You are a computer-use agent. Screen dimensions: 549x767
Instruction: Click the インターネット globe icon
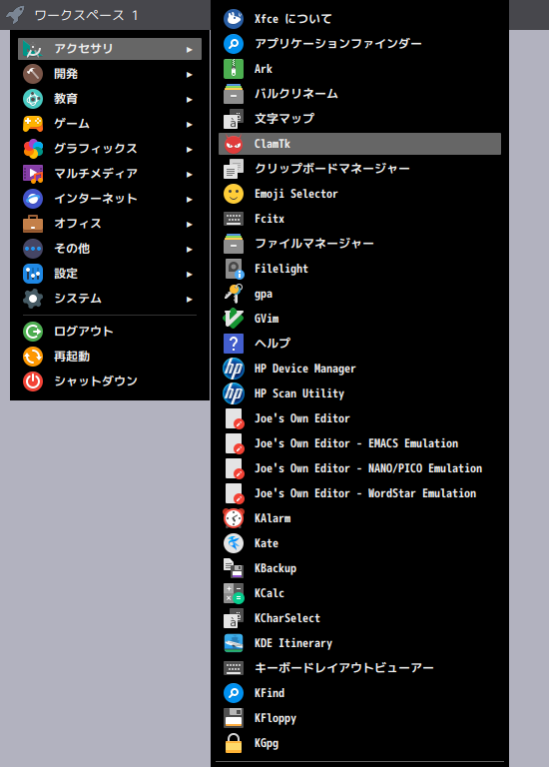[x=33, y=199]
